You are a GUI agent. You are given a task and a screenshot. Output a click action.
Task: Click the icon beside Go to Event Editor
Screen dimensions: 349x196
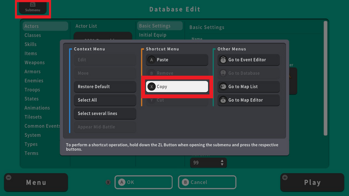point(223,60)
